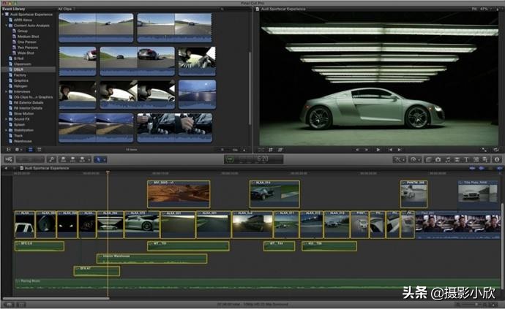
Task: Show the Inspector panel icon
Action: pos(496,159)
